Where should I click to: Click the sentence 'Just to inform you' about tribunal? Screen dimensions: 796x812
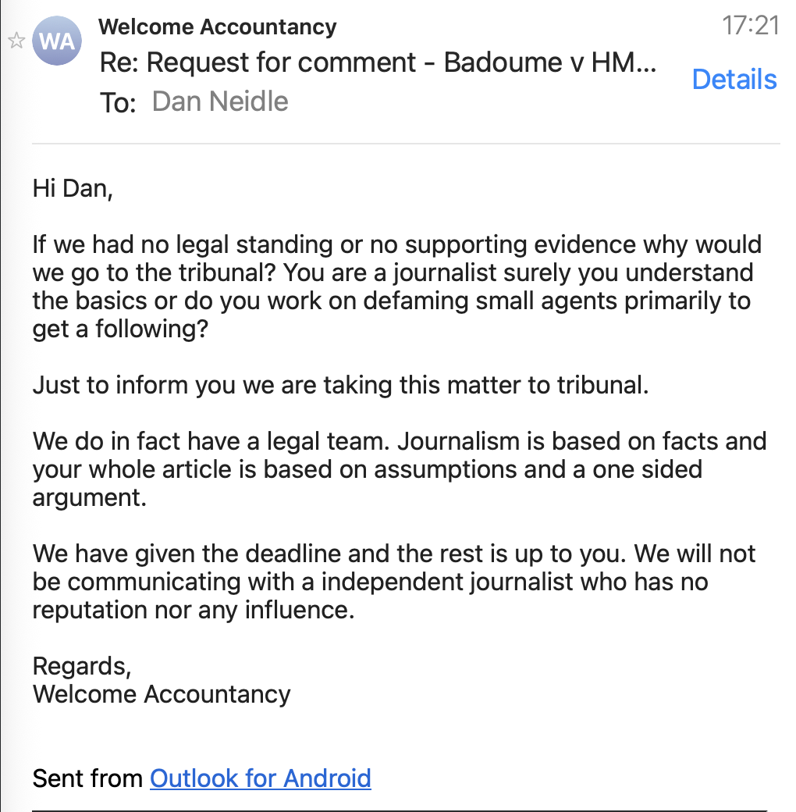point(340,385)
